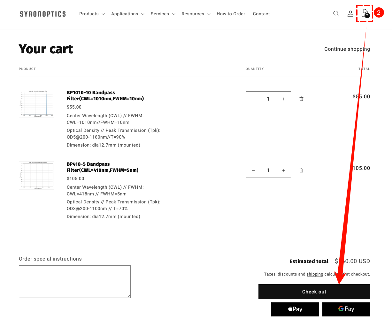Follow the Continue shopping link
This screenshot has width=392, height=319.
pos(347,49)
